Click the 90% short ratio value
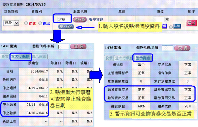This screenshot has width=198, height=127. (x=188, y=106)
